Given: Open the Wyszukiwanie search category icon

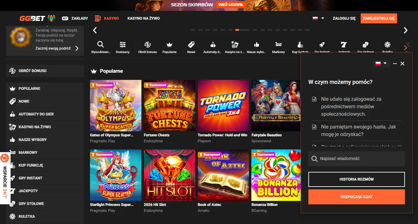Looking at the screenshot, I should pos(101,44).
